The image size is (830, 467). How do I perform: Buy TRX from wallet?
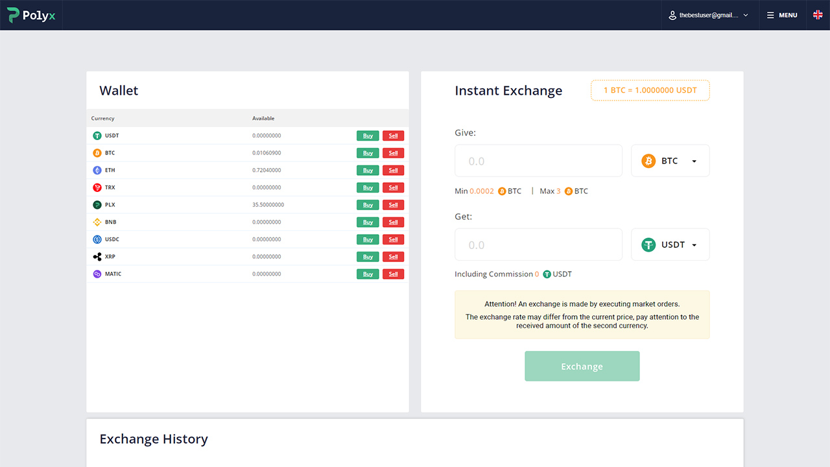point(368,187)
